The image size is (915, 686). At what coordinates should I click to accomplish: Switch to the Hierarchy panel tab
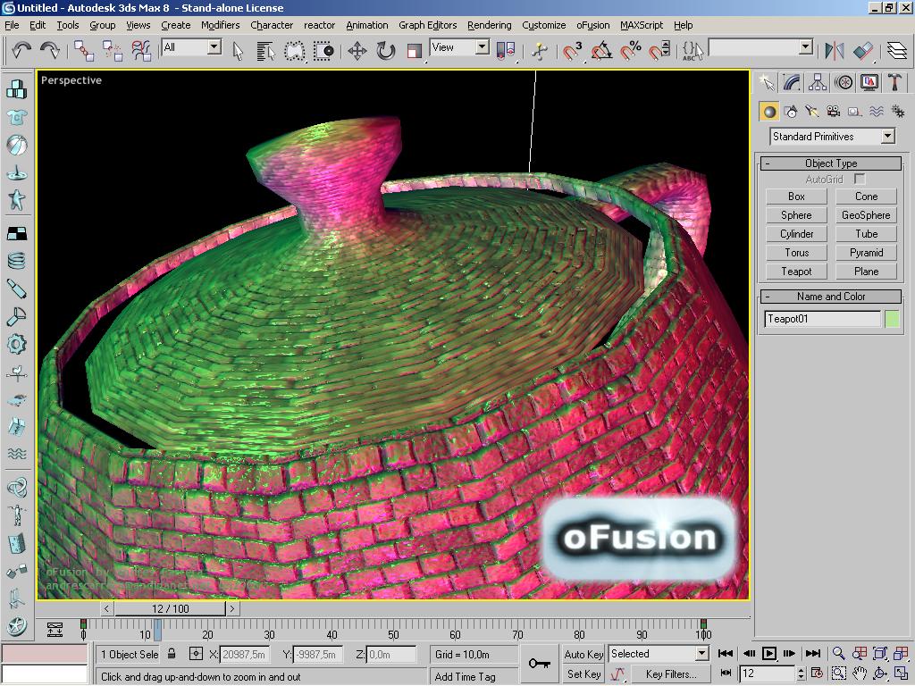(818, 83)
